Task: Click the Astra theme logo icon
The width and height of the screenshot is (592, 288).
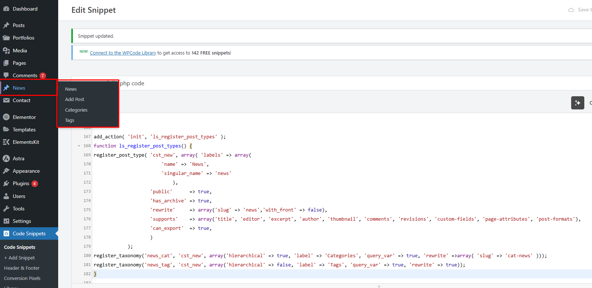Action: (x=6, y=158)
